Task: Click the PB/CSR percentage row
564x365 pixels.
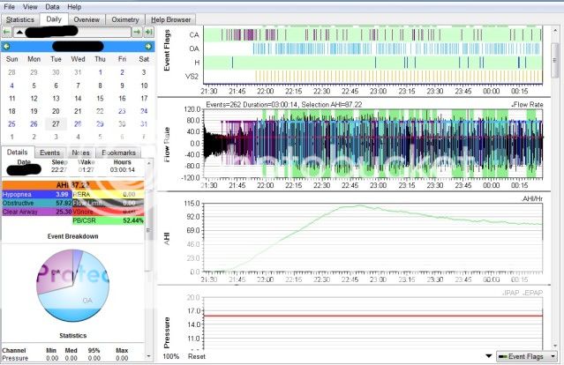Action: click(109, 220)
